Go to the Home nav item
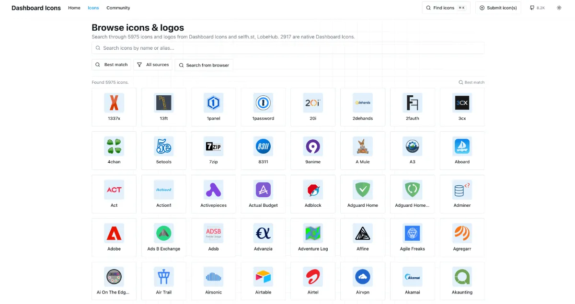 74,8
